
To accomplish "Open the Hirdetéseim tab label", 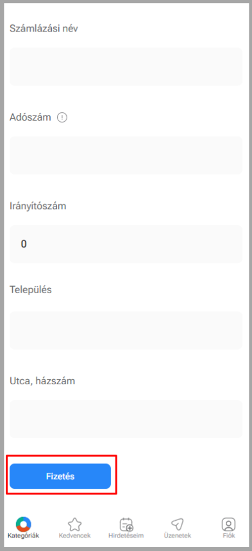I will point(126,536).
